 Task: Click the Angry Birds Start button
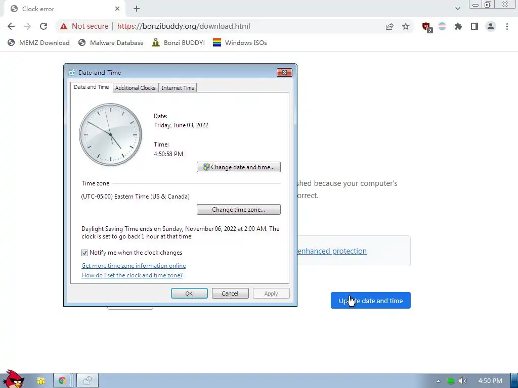(13, 379)
